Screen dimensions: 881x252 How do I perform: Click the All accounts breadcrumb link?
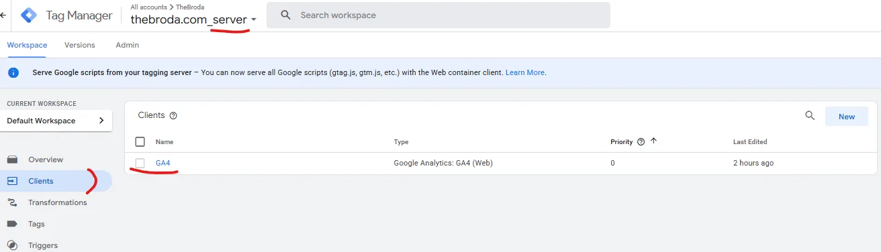point(148,7)
